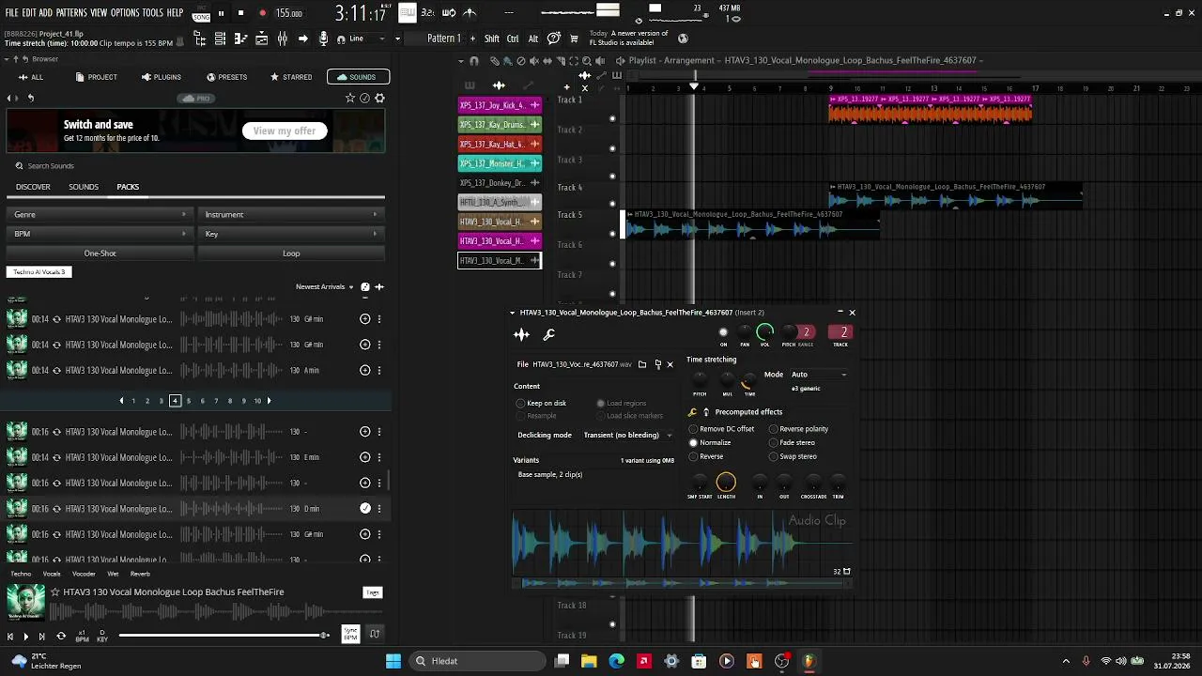The height and width of the screenshot is (676, 1202).
Task: Select the SOUNDS browser tab
Action: point(358,77)
